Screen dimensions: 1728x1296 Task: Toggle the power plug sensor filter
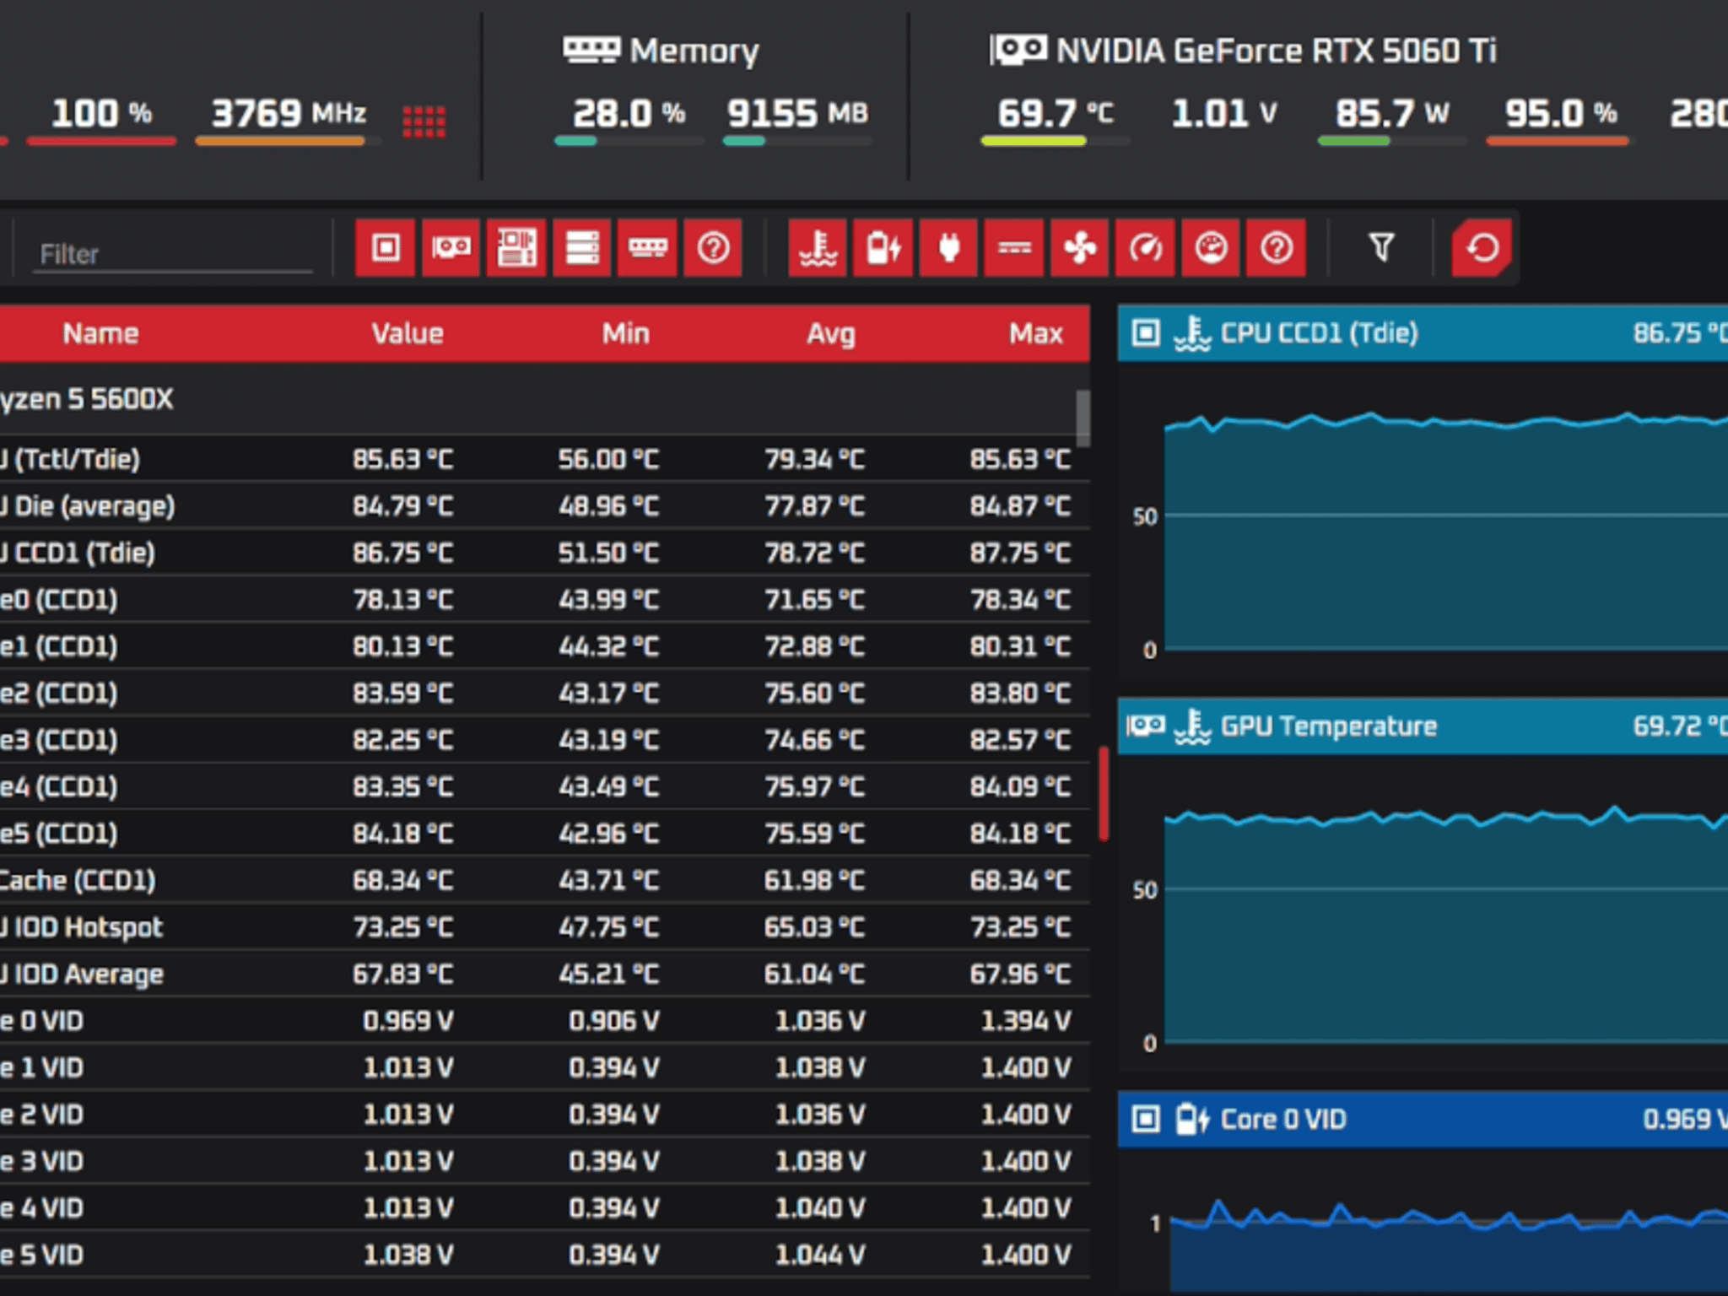click(949, 248)
